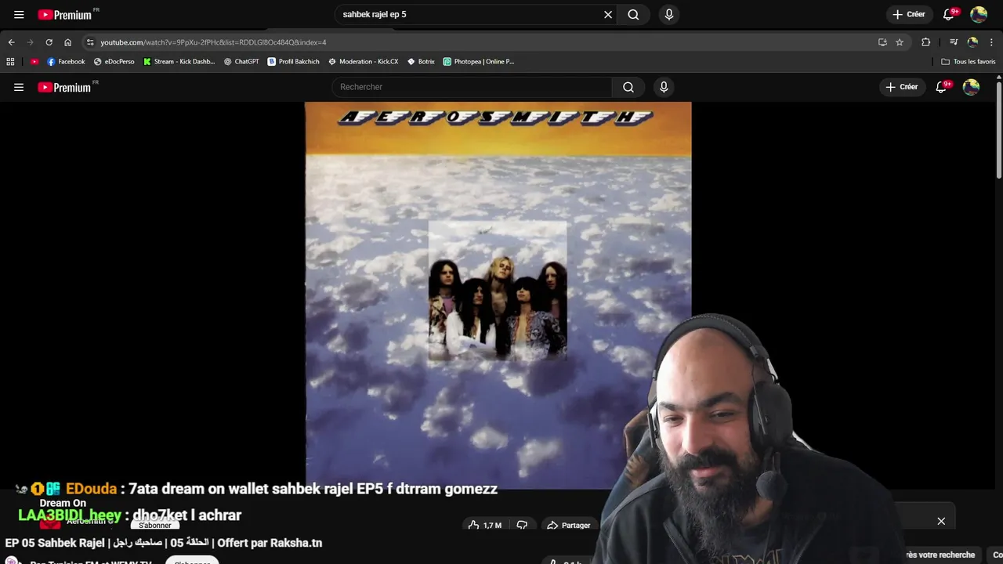The height and width of the screenshot is (564, 1003).
Task: Open the Photopea bookmark
Action: point(479,61)
